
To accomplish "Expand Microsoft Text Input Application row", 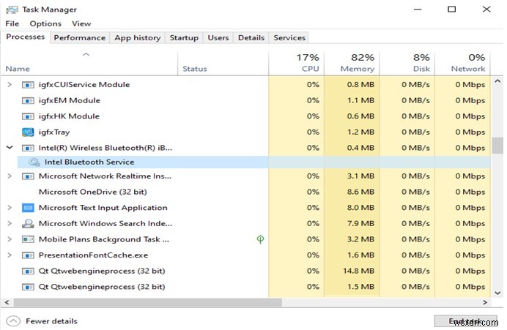I will point(10,207).
